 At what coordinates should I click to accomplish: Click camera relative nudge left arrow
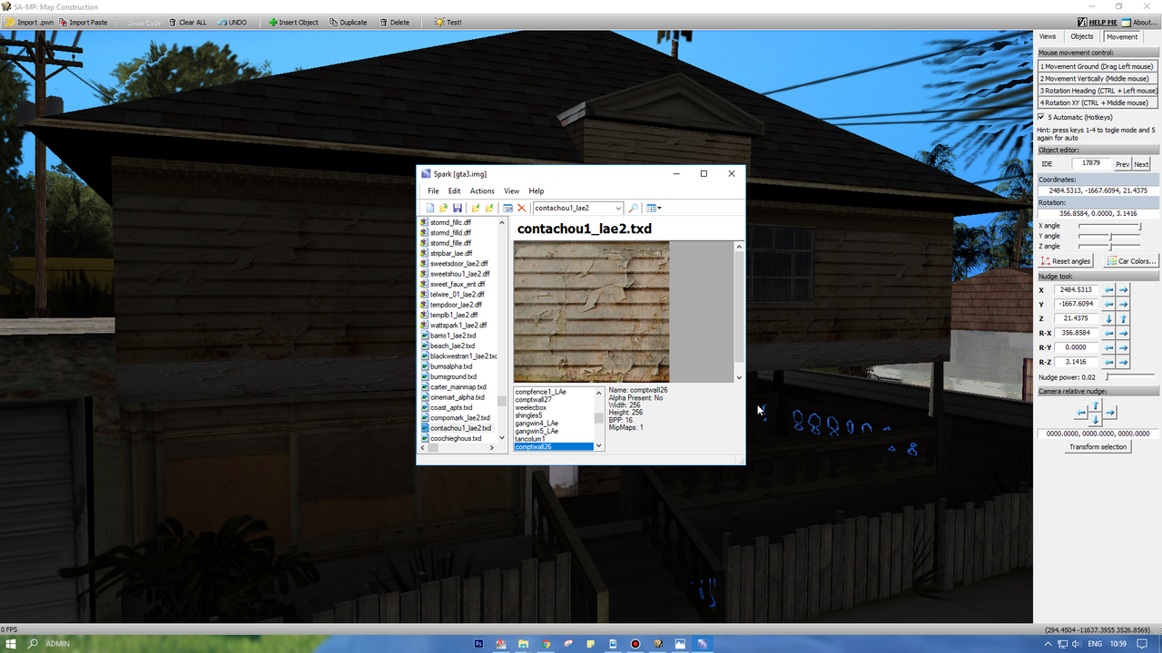pos(1080,413)
